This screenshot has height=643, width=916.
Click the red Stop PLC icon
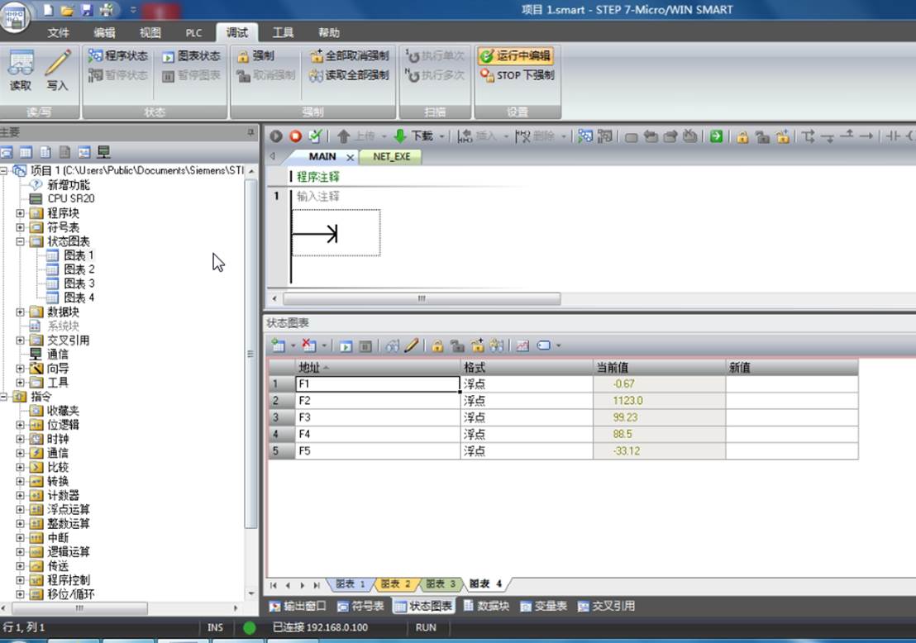coord(296,136)
